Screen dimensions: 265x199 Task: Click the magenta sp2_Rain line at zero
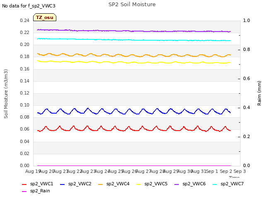(x=133, y=165)
